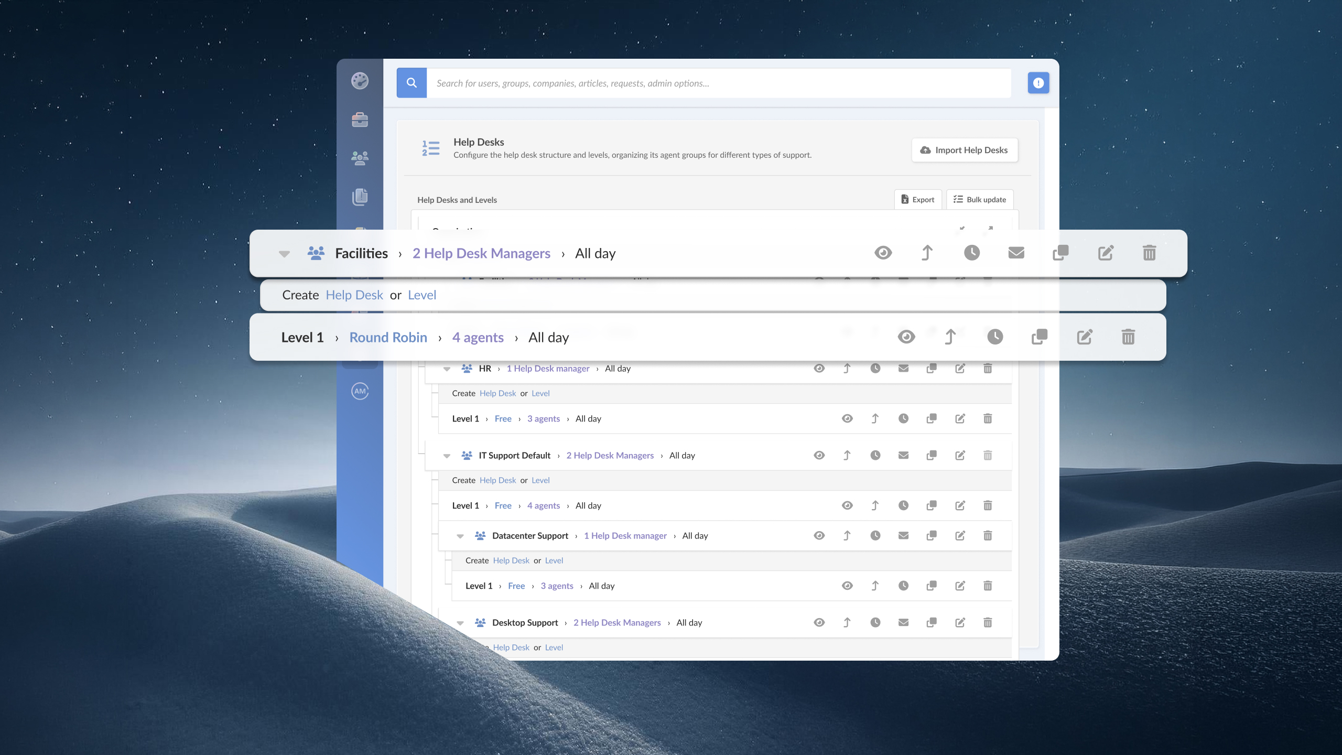Click the up-arrow icon on HR row
Screen dimensions: 1342x755
[x=847, y=368]
